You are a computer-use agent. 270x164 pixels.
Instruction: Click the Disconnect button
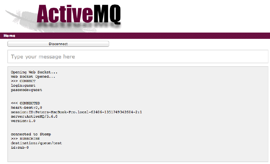[58, 44]
